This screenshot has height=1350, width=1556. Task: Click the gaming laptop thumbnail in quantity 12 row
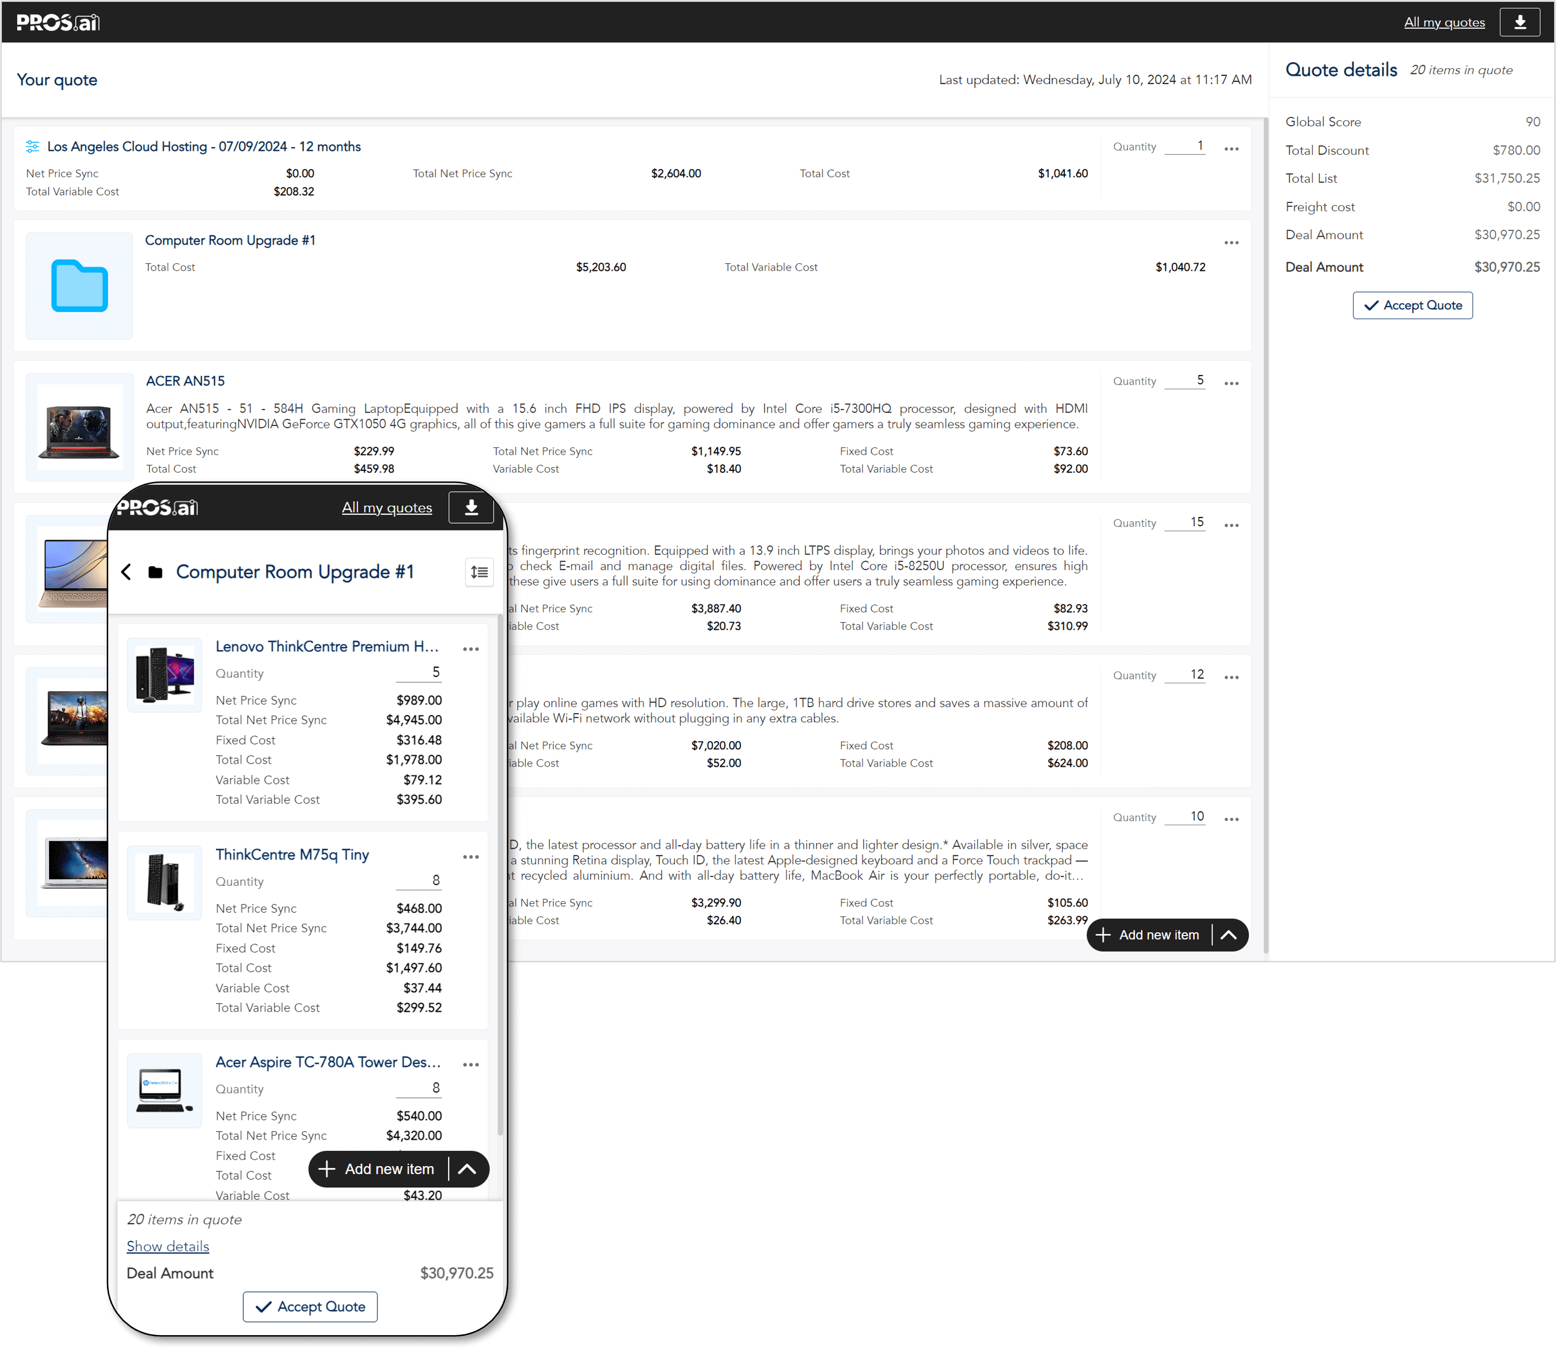coord(67,721)
